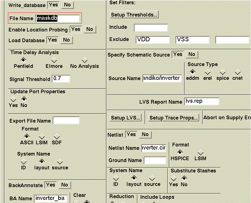Viewport: 251px width, 203px height.
Task: Open the Setup Thresholds dialog
Action: point(134,15)
